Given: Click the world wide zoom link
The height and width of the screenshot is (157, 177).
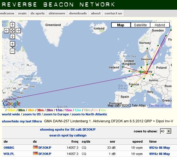Looking at the screenshot, I should [x=11, y=114].
